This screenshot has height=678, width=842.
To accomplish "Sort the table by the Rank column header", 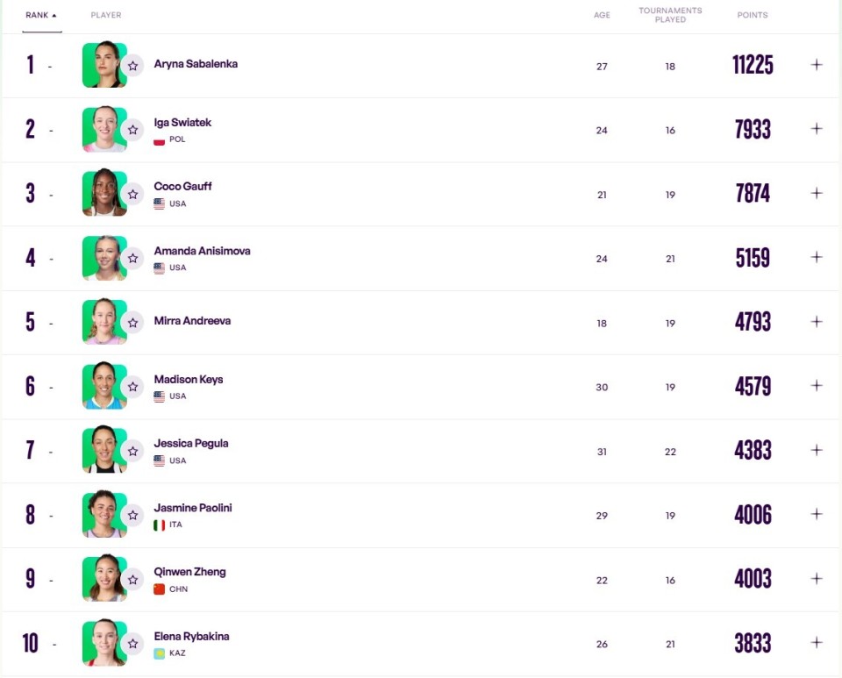I will click(x=40, y=15).
